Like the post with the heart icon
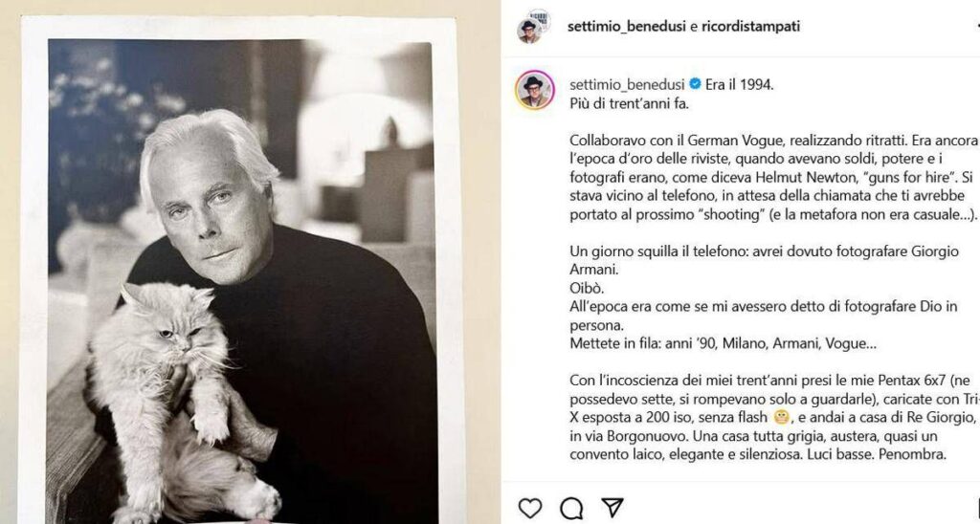This screenshot has height=524, width=980. coord(529,507)
